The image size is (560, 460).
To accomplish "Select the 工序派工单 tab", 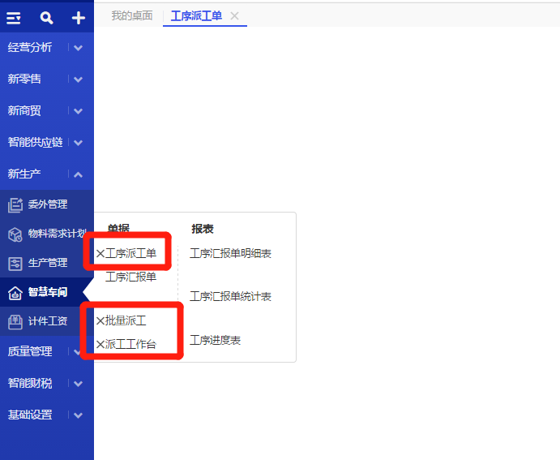I will click(196, 15).
